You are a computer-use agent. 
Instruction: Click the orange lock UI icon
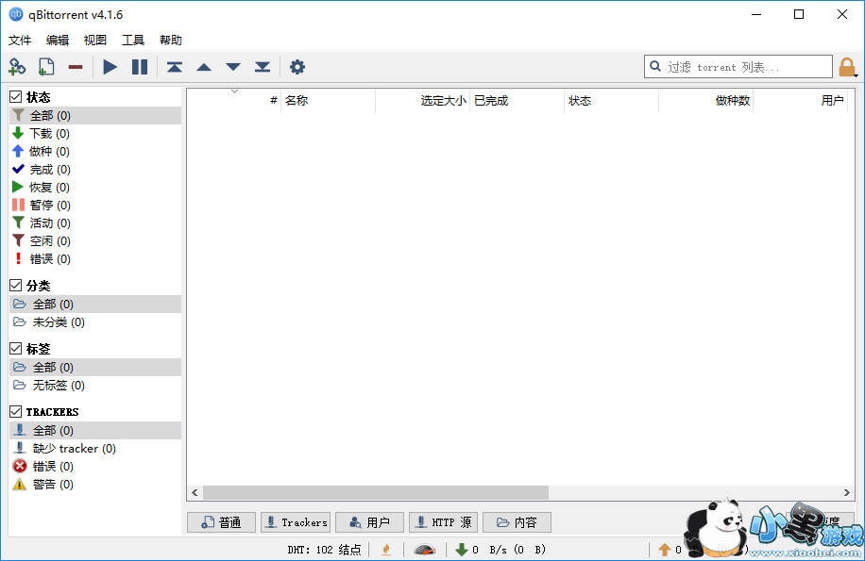point(847,68)
